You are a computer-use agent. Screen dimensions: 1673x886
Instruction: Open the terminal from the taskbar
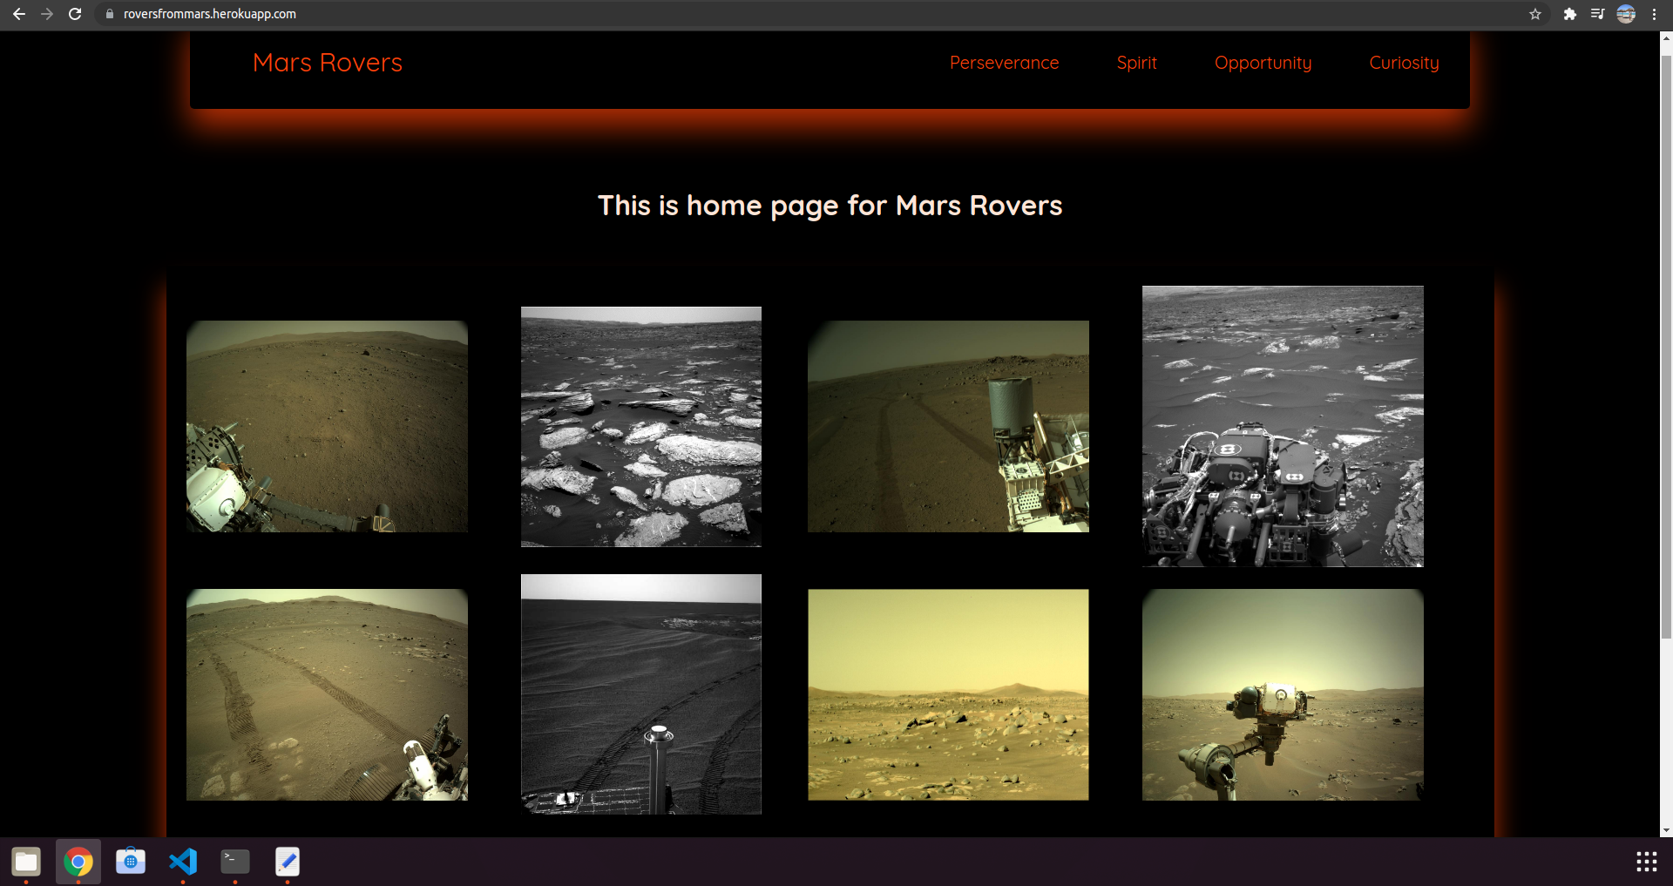pos(234,862)
